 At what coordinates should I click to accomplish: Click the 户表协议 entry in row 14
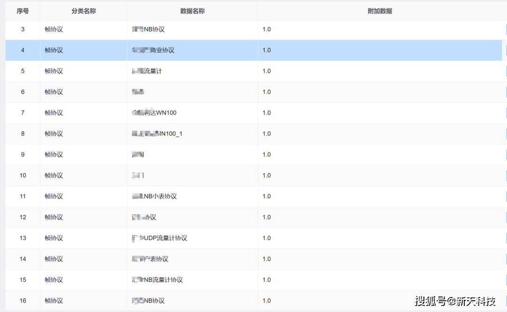[x=150, y=259]
